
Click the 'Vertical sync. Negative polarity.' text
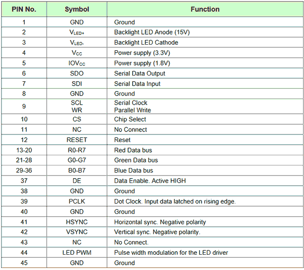click(x=157, y=232)
